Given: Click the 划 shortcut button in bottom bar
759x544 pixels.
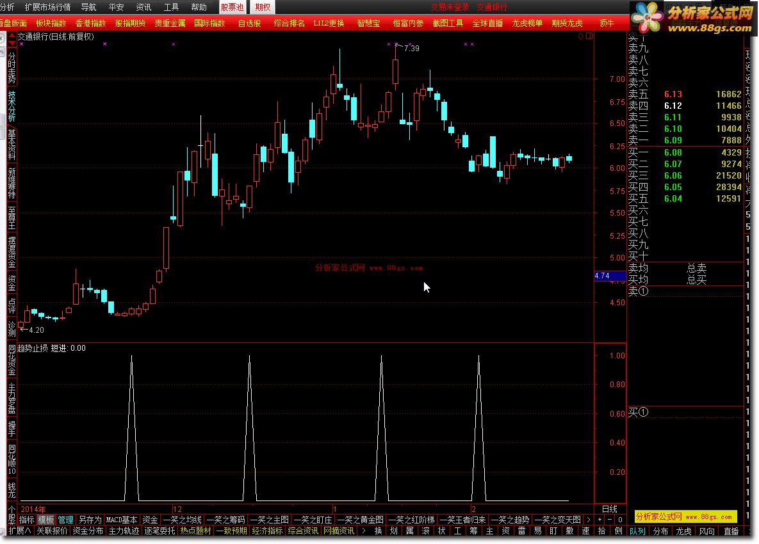Looking at the screenshot, I should pos(393,531).
